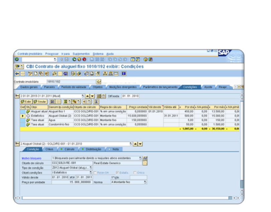This screenshot has height=212, width=271.
Task: Click the down arrow next to period dropdown
Action: (93, 96)
